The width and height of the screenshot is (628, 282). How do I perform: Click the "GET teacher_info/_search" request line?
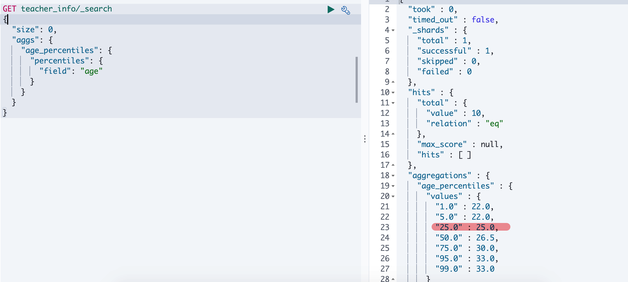pos(57,9)
